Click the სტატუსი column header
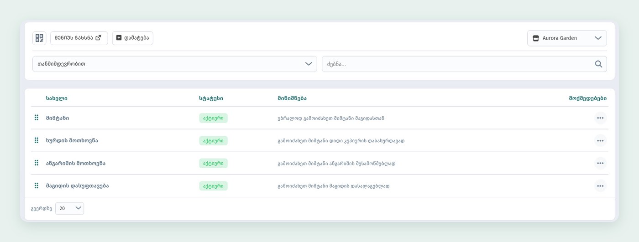 (x=211, y=98)
